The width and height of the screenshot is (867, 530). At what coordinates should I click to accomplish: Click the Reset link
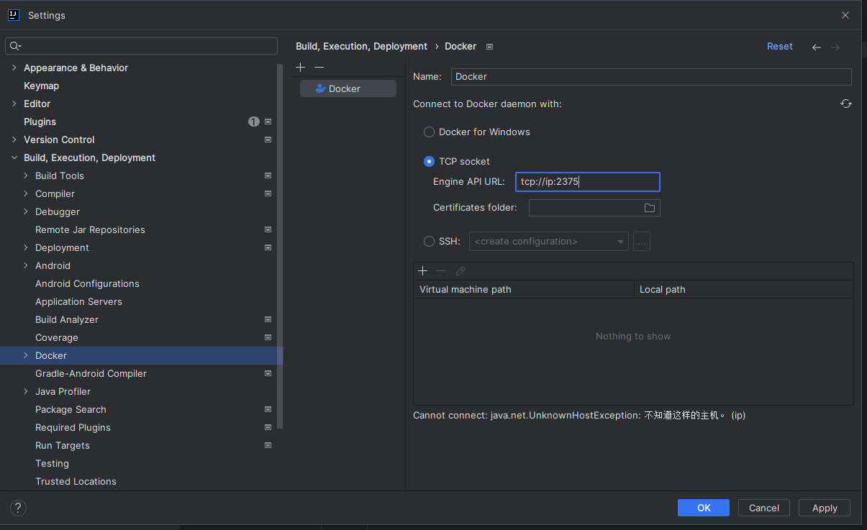(779, 46)
